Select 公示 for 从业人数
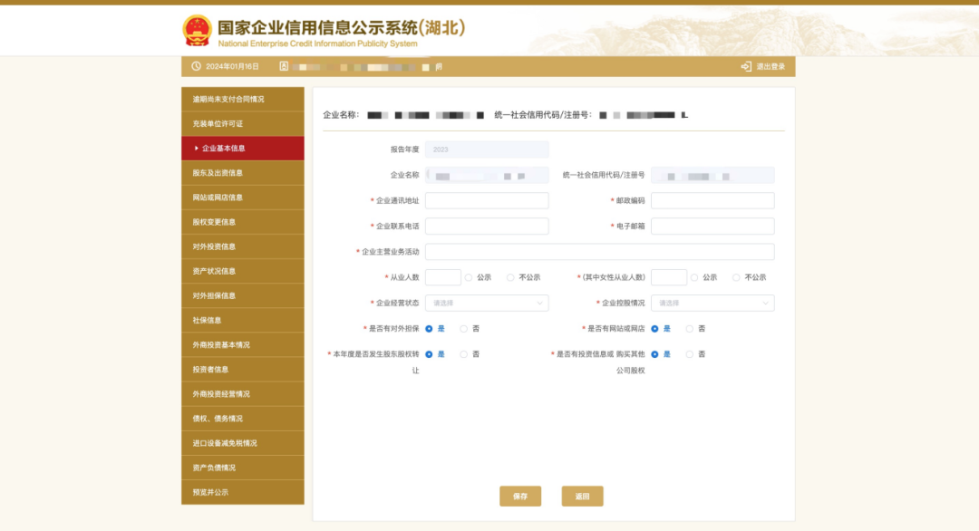Image resolution: width=979 pixels, height=531 pixels. coord(469,277)
